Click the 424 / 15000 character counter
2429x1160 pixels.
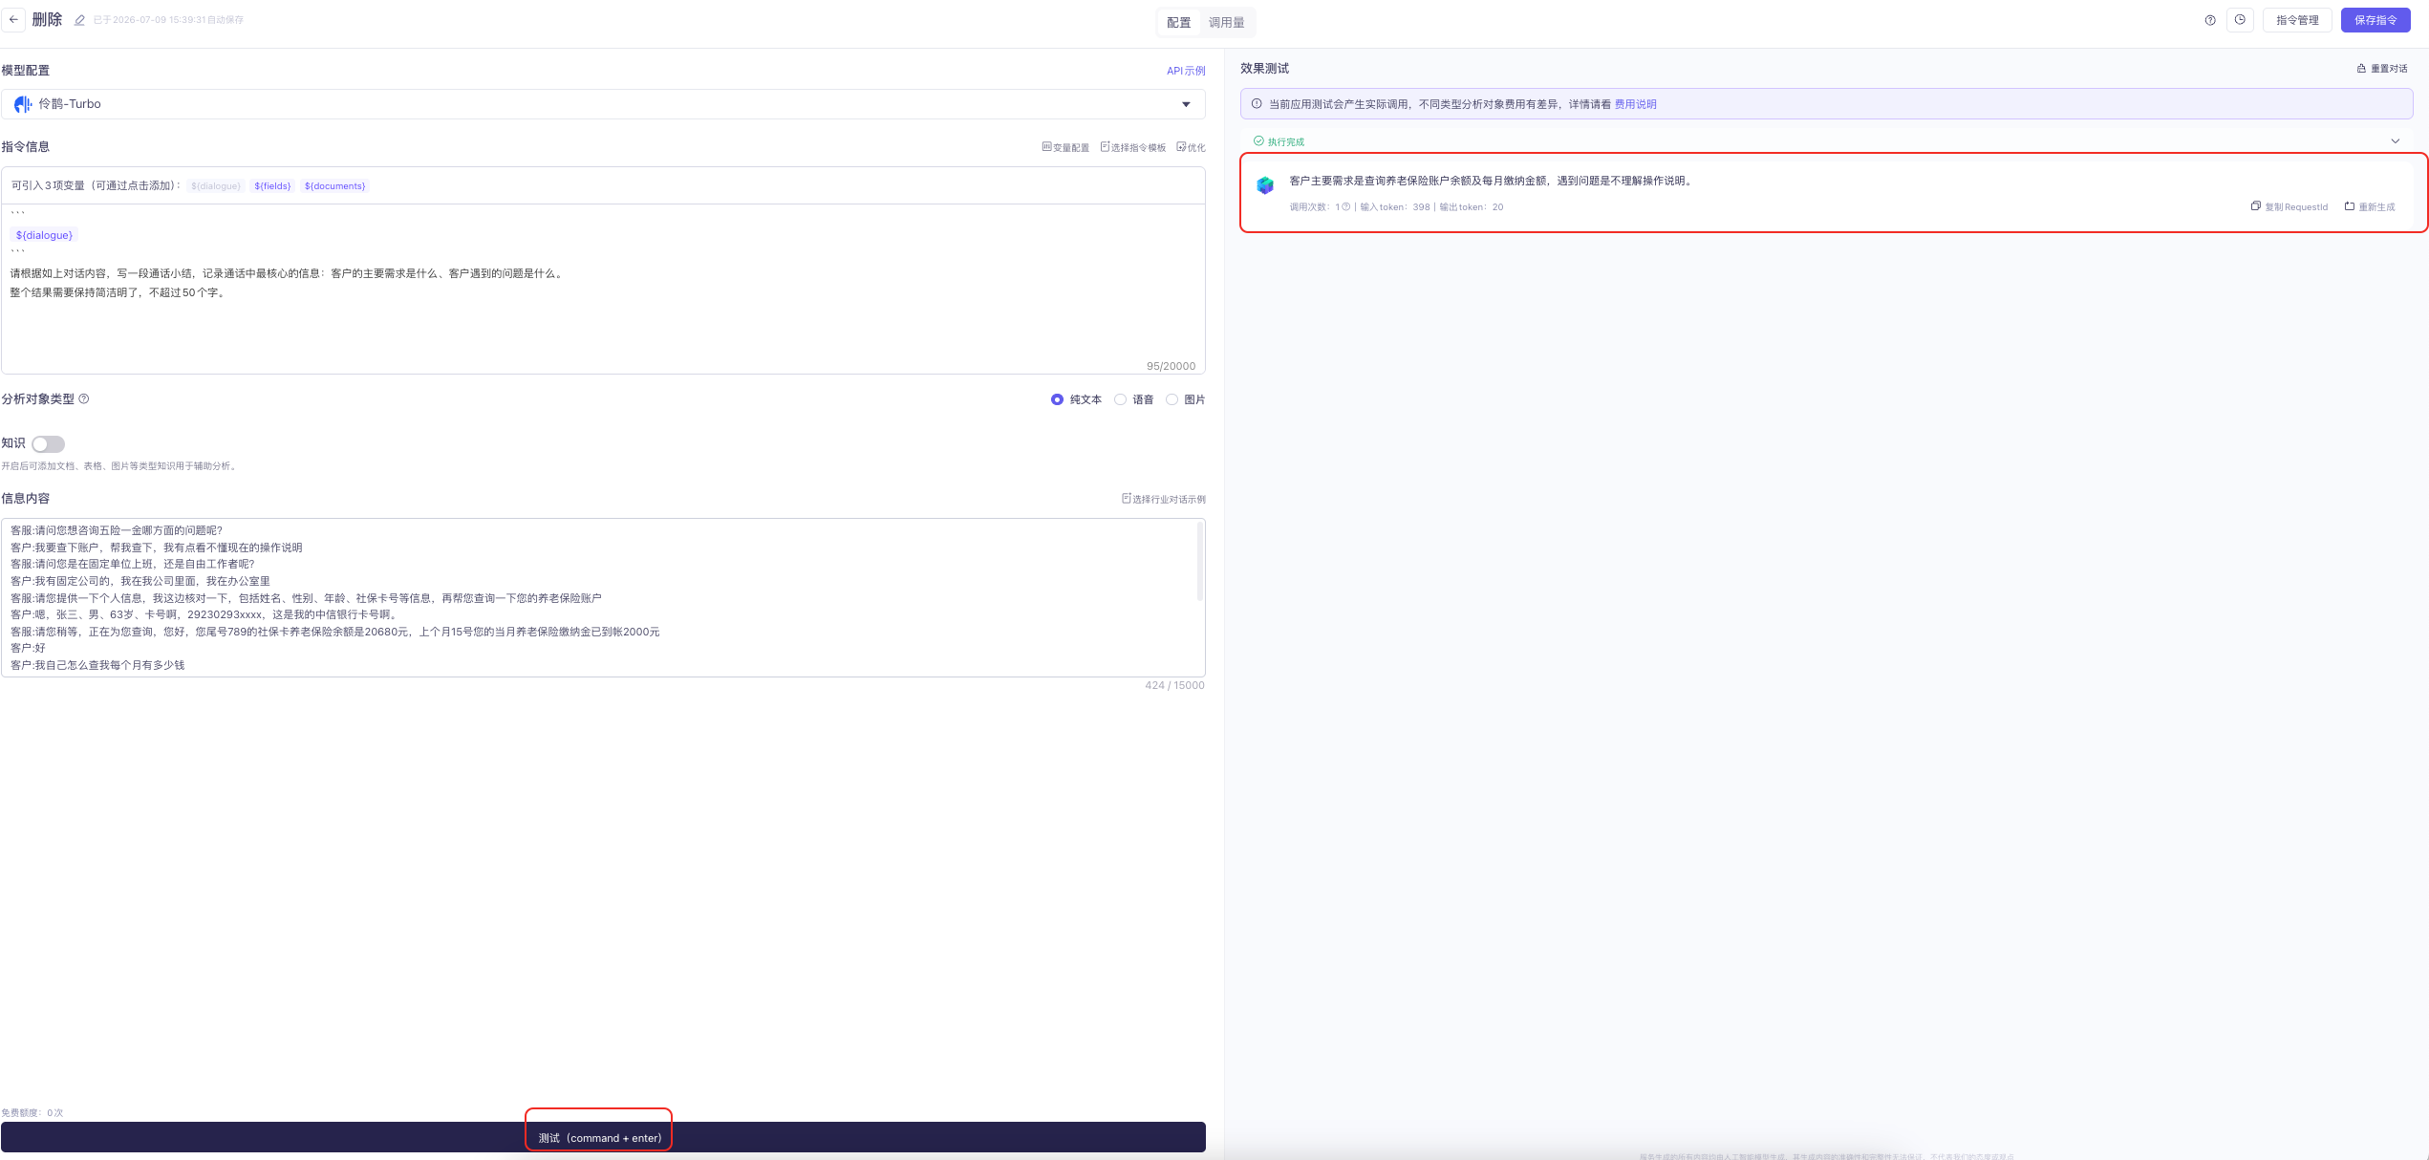pyautogui.click(x=1174, y=685)
